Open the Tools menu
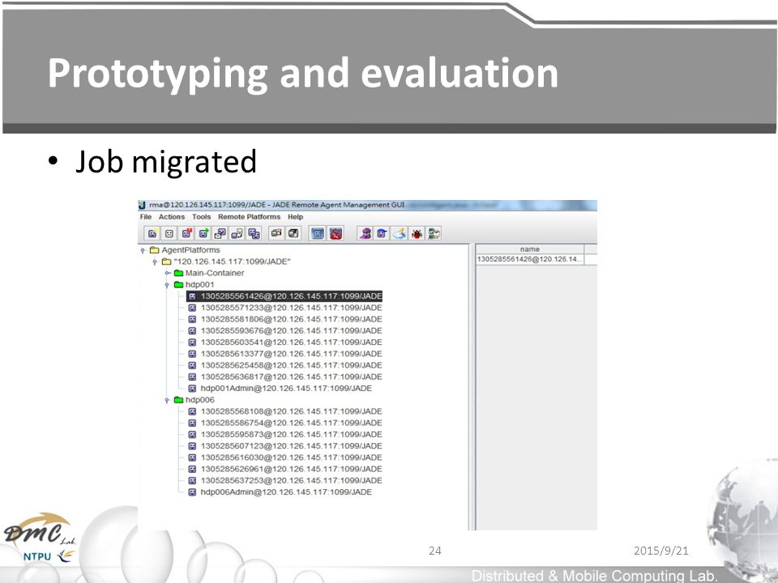 202,217
